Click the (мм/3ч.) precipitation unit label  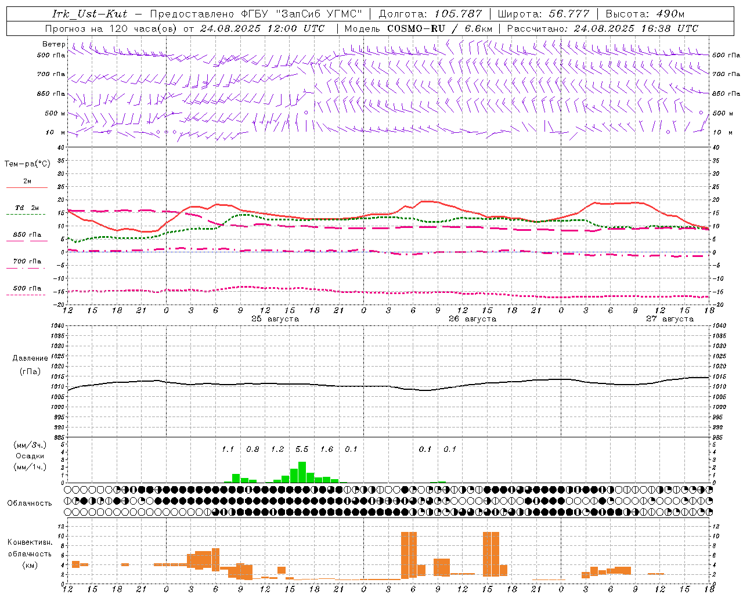pos(30,445)
